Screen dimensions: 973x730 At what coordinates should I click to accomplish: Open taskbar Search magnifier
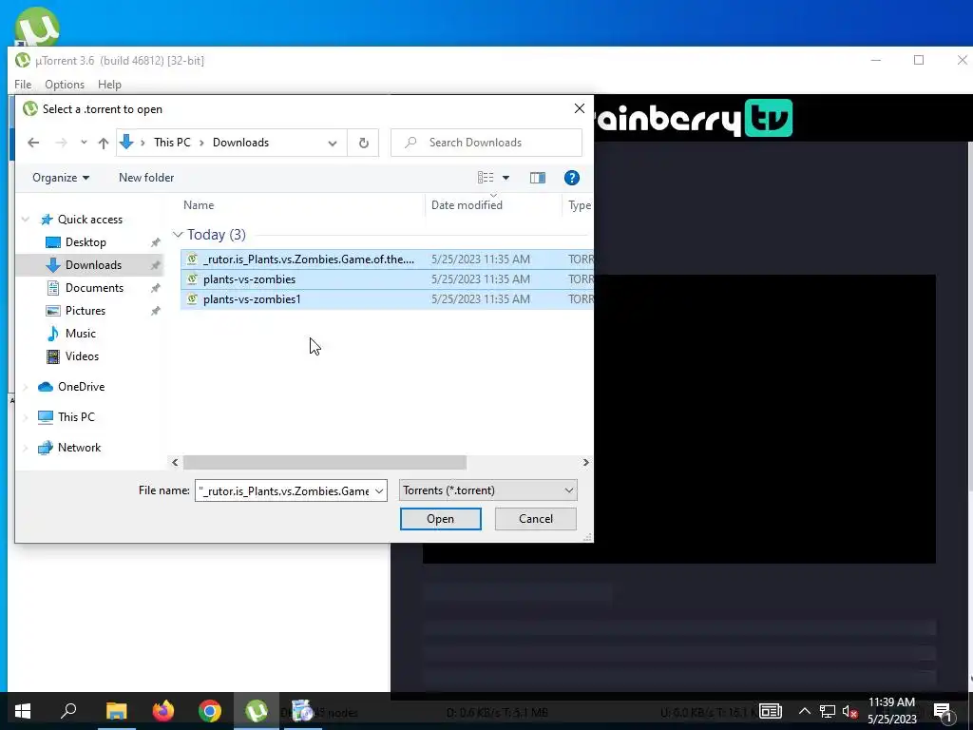pos(68,711)
